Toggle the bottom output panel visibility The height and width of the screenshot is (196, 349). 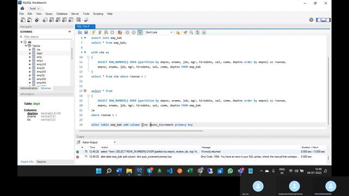pyautogui.click(x=323, y=20)
